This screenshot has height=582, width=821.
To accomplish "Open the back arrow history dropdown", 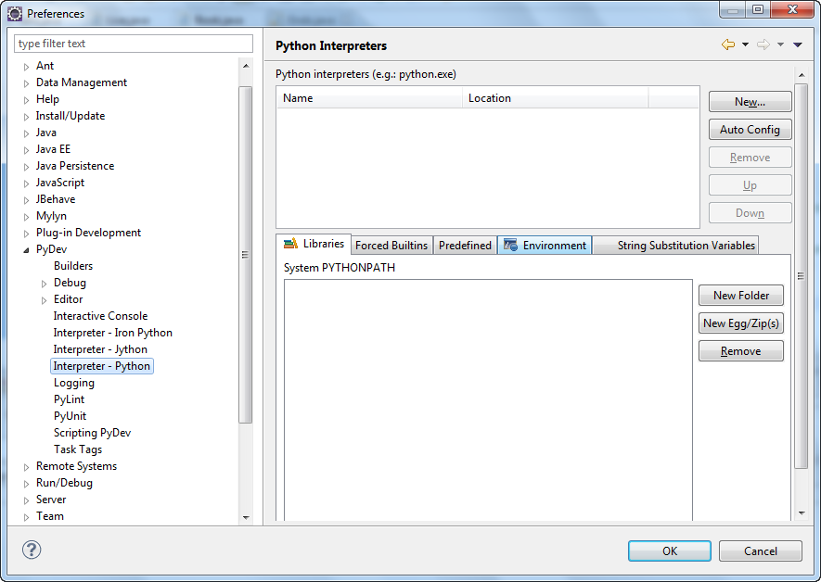I will click(x=745, y=44).
